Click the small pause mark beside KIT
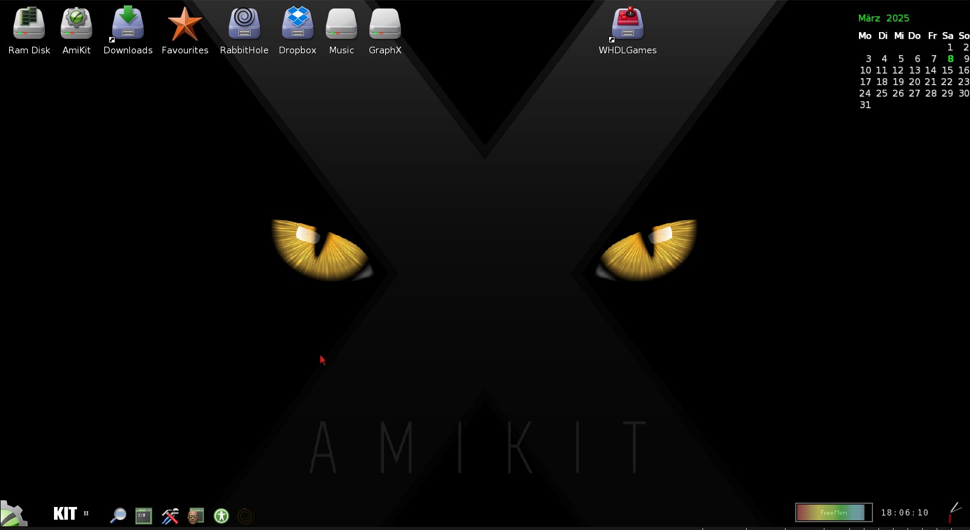Screen dimensions: 970x530 [86, 513]
